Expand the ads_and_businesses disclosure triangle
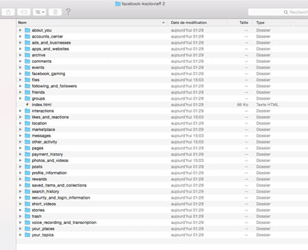This screenshot has height=250, width=308. 20,42
